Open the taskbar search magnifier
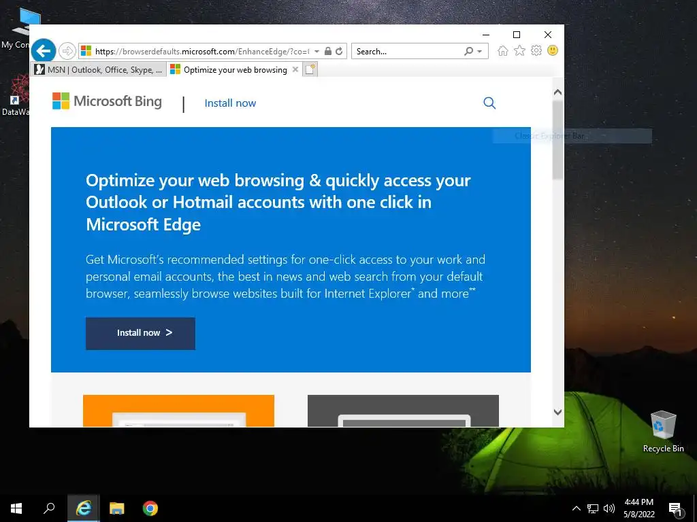 [x=49, y=508]
